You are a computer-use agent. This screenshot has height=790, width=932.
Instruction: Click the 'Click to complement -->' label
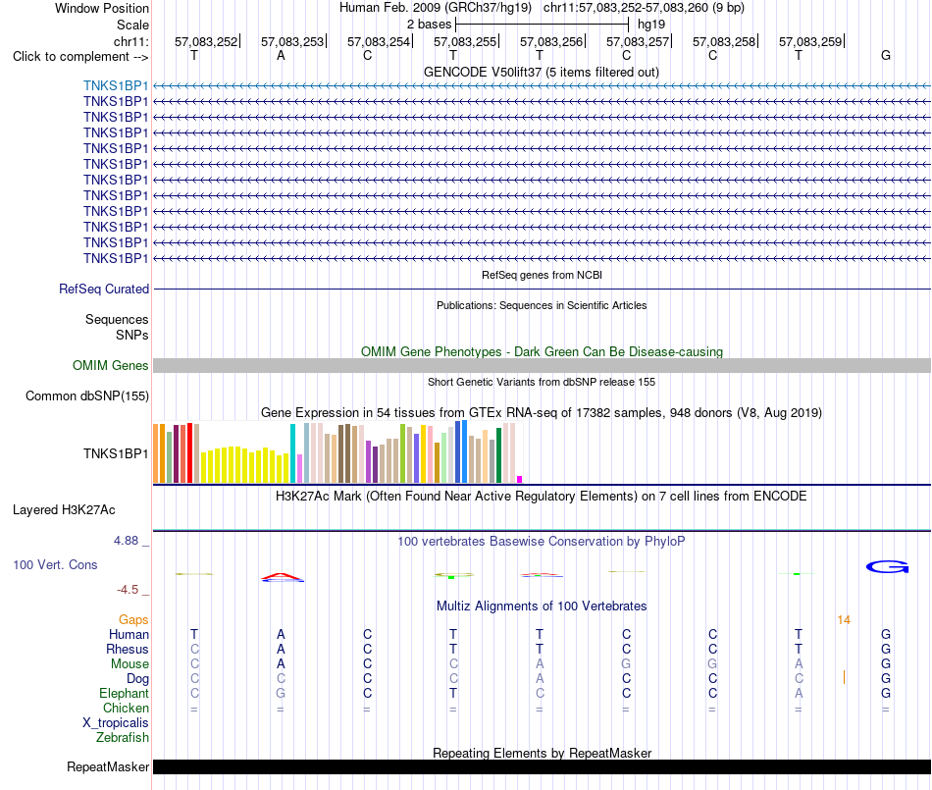[x=80, y=57]
